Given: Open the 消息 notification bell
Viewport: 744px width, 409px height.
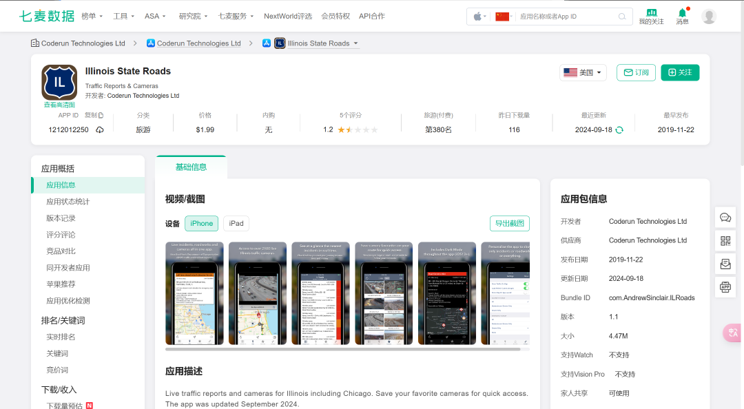Looking at the screenshot, I should 682,17.
